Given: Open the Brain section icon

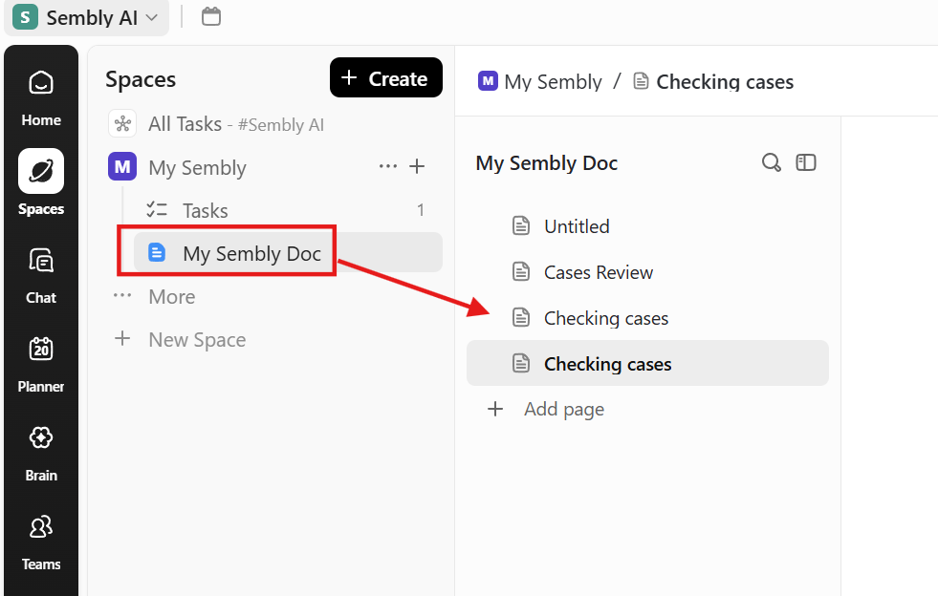Looking at the screenshot, I should coord(40,452).
